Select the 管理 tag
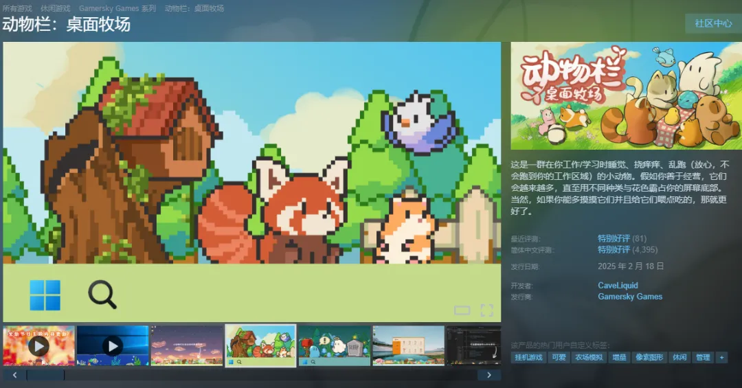Image resolution: width=742 pixels, height=388 pixels. [x=704, y=357]
